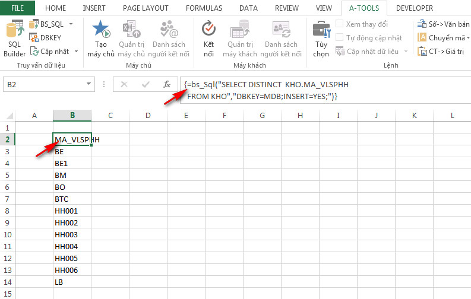The width and height of the screenshot is (471, 299).
Task: Toggle the Xem thay đổi checkbox
Action: 340,24
